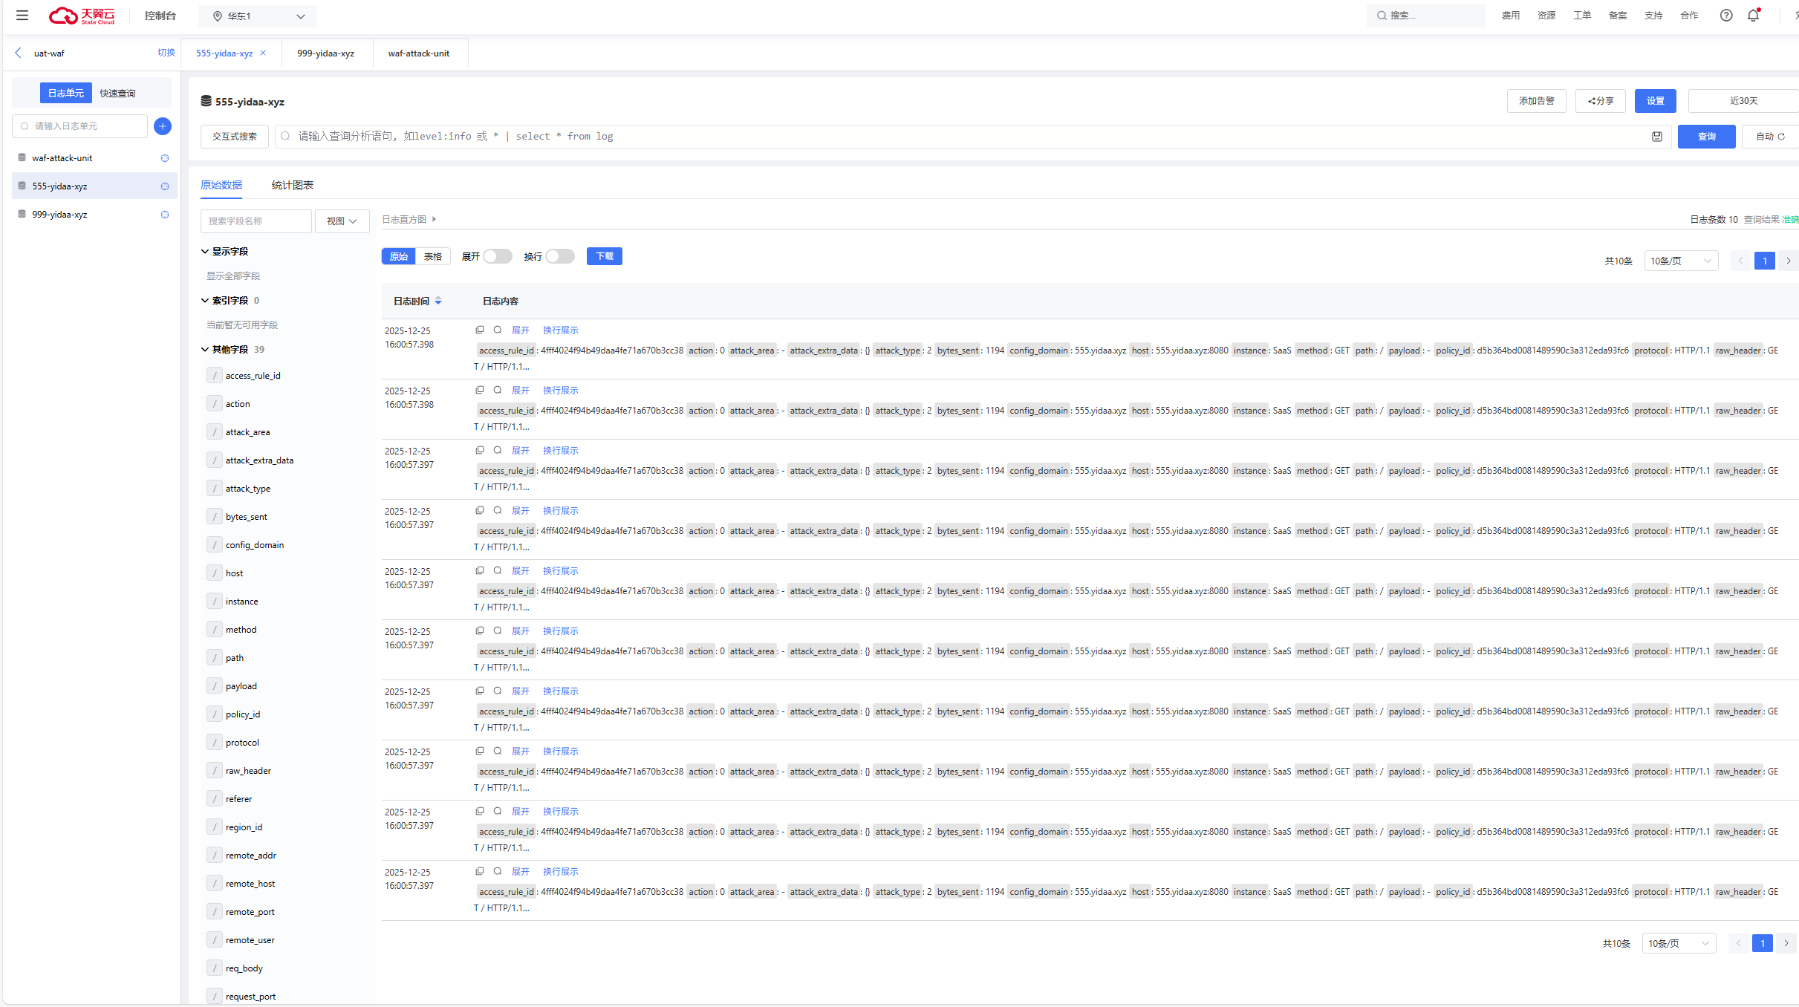Copy the first log entry with copy icon
Image resolution: width=1799 pixels, height=1007 pixels.
[x=480, y=330]
